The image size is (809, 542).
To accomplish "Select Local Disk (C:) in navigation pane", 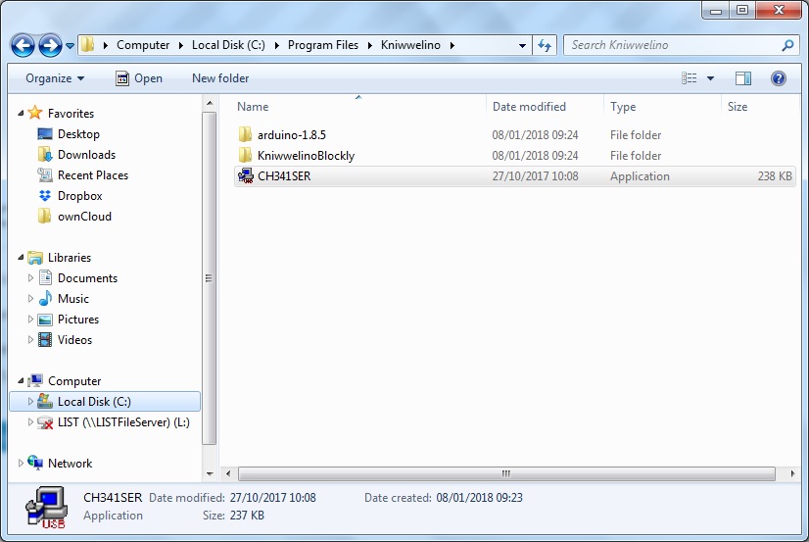I will click(105, 402).
